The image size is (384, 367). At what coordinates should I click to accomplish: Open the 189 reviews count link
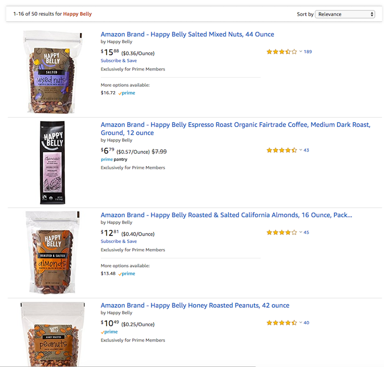pos(308,52)
